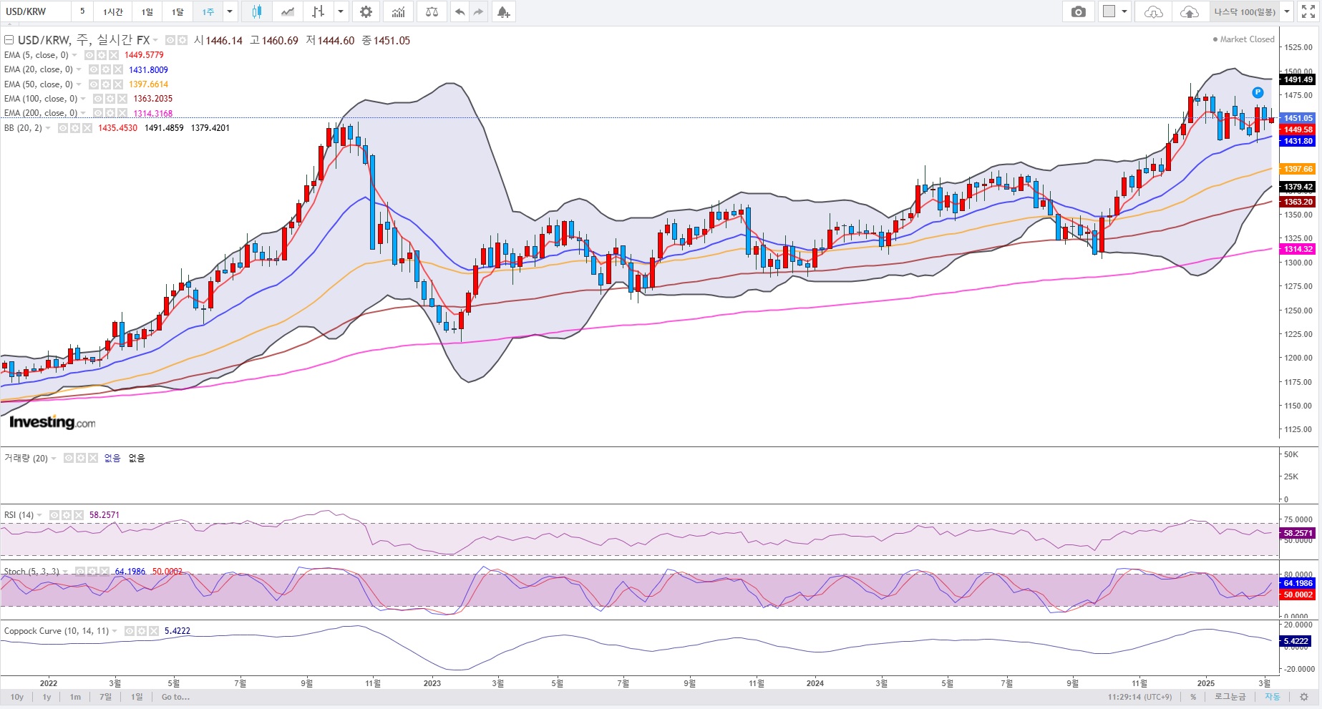This screenshot has width=1322, height=709.
Task: Open settings for EMA (50, close, 0)
Action: pos(106,84)
